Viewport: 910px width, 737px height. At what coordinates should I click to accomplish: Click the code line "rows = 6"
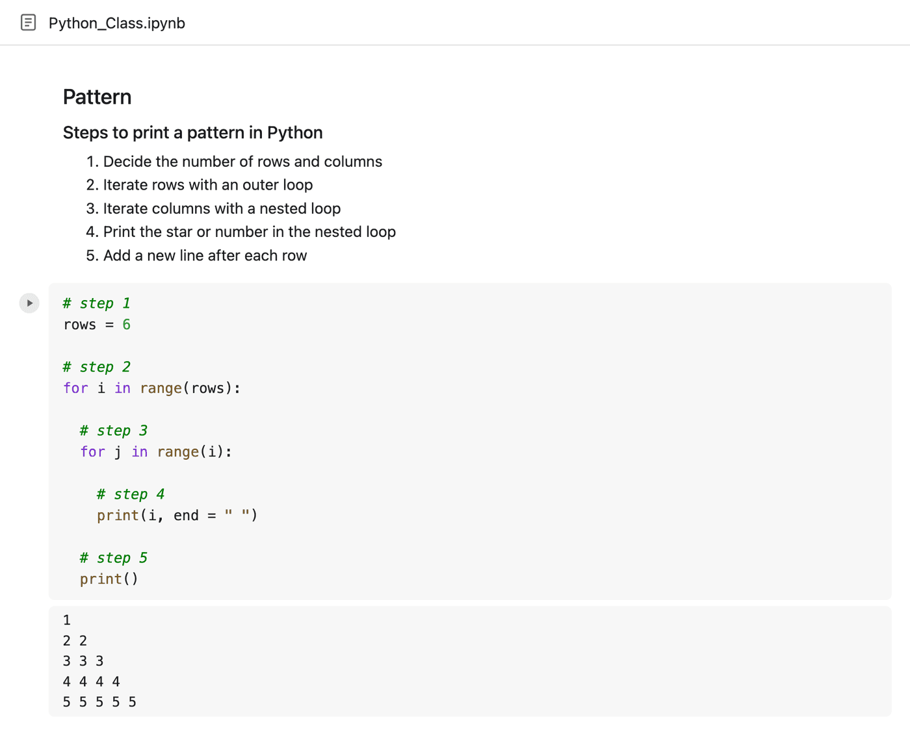click(x=97, y=325)
